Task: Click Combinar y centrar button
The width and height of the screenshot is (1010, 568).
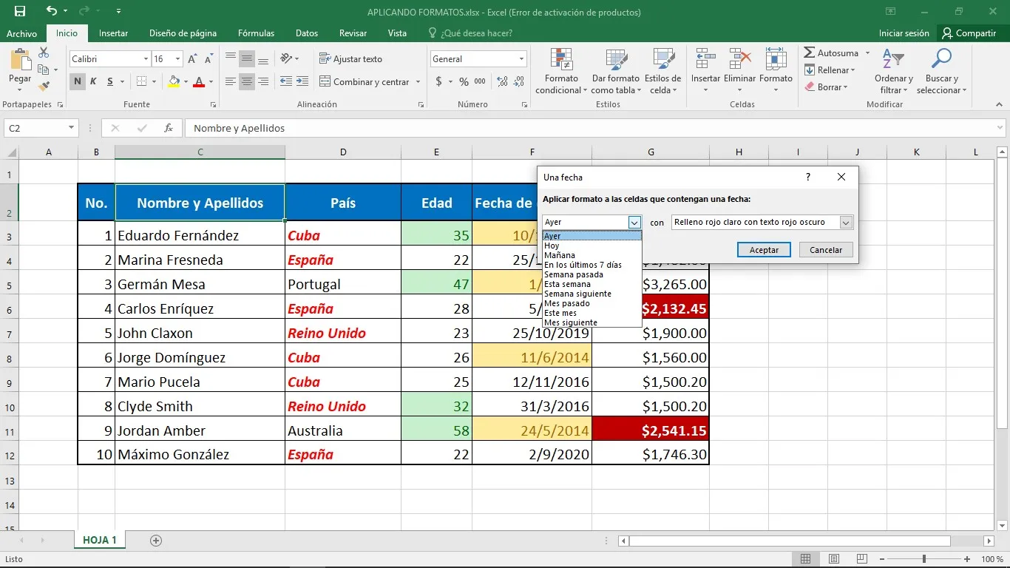Action: click(365, 81)
